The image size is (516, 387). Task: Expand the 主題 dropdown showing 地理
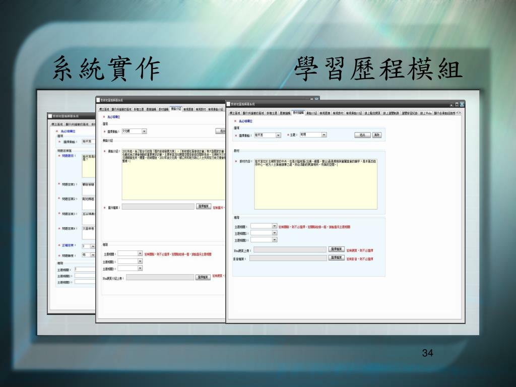click(324, 135)
